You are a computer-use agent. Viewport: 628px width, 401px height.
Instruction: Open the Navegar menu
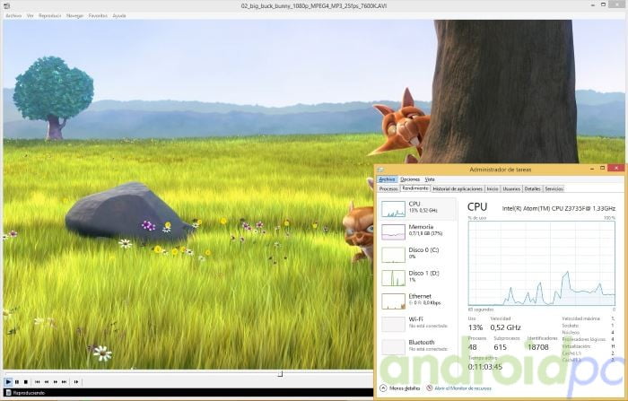point(74,15)
